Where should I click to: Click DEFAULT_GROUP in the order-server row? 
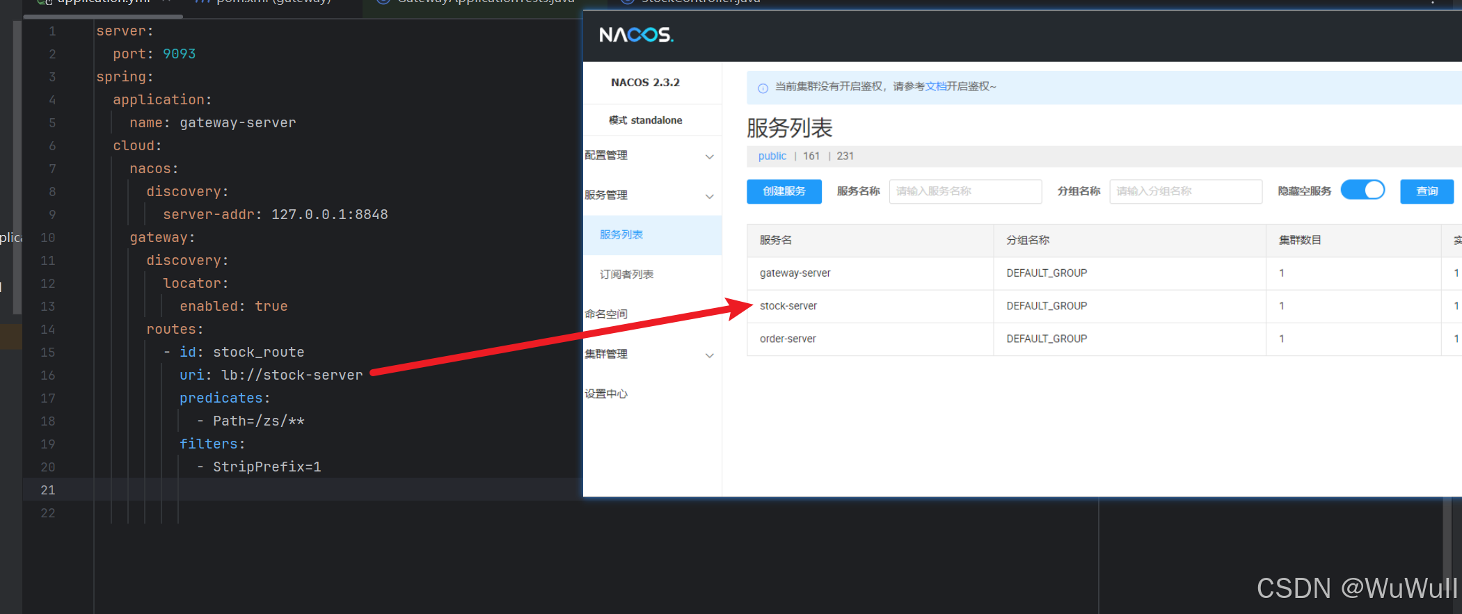[x=1047, y=339]
